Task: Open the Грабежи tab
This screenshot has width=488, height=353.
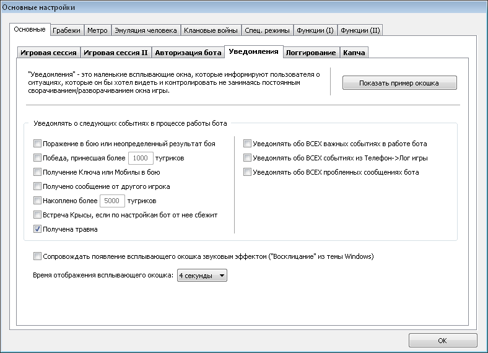Action: point(67,30)
